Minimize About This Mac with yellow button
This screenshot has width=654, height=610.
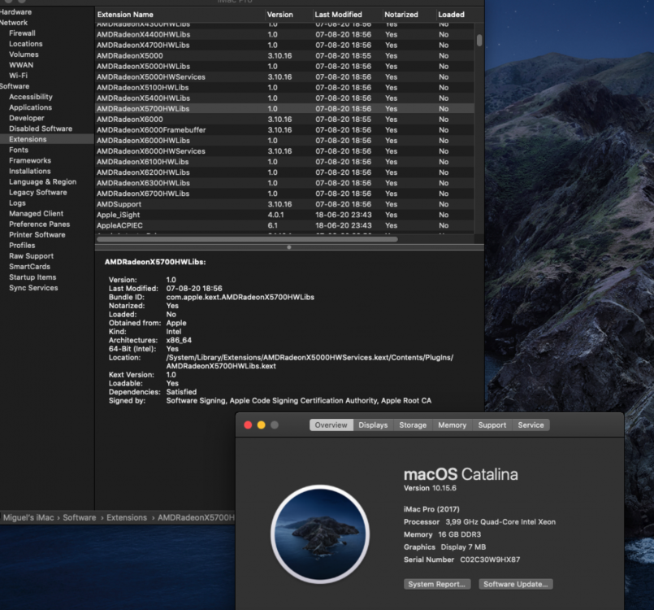pyautogui.click(x=261, y=425)
